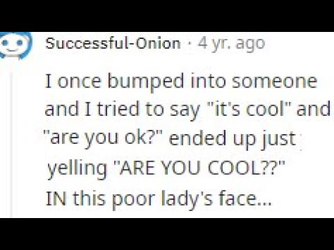
Task: Click the shouted text "ARE YOU COOL??"
Action: 198,167
